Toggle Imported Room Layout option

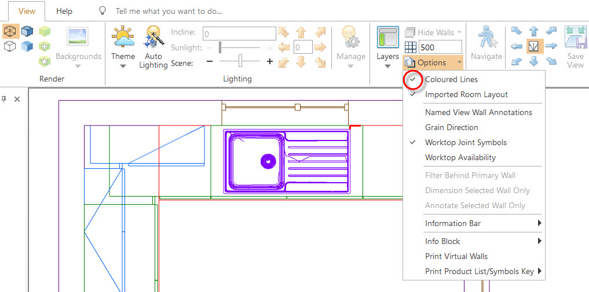[474, 94]
